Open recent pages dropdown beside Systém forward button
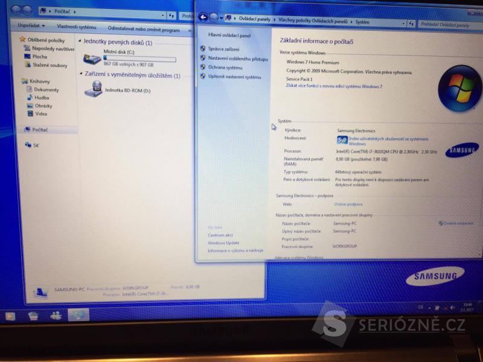The width and height of the screenshot is (483, 362). (221, 18)
